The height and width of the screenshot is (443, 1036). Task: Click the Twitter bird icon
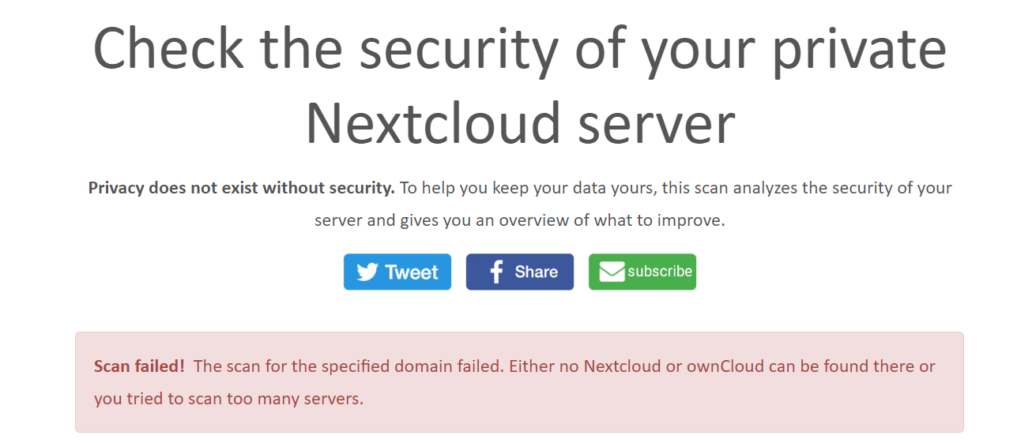[367, 272]
